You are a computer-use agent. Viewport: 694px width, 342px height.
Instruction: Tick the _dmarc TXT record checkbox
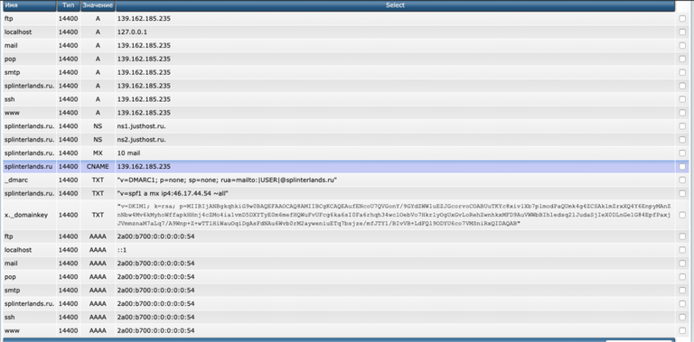pyautogui.click(x=682, y=180)
